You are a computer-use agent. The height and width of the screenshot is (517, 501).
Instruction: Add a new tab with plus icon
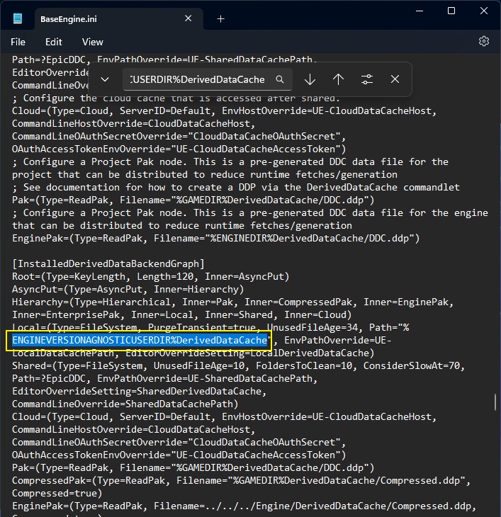[220, 19]
